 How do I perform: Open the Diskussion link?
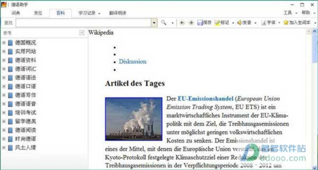(132, 62)
